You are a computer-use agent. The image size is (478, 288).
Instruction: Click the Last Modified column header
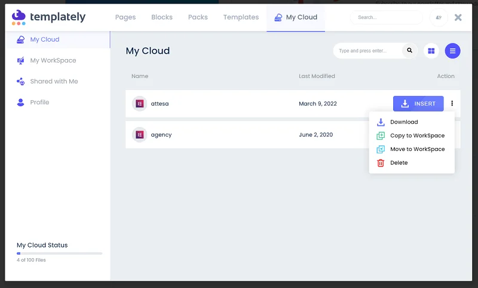(x=317, y=76)
